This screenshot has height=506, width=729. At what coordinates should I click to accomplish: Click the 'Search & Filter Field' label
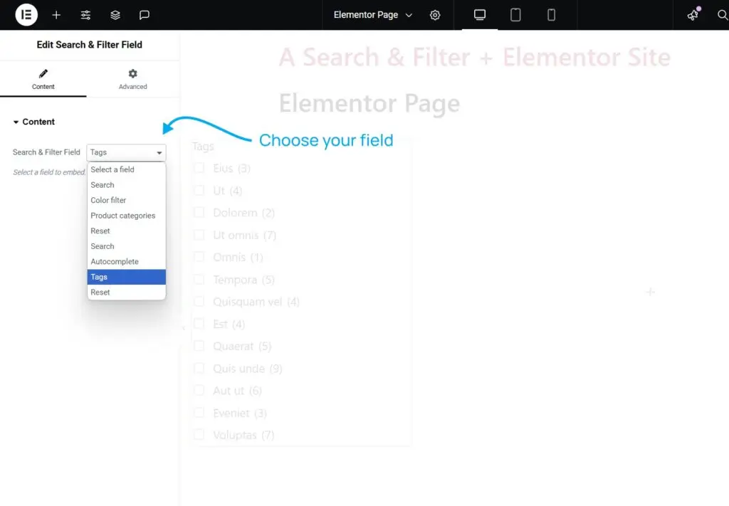46,152
